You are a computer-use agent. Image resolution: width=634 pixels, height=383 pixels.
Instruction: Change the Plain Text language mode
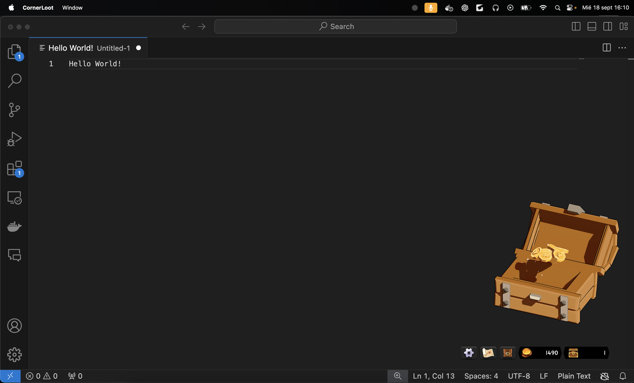[574, 376]
